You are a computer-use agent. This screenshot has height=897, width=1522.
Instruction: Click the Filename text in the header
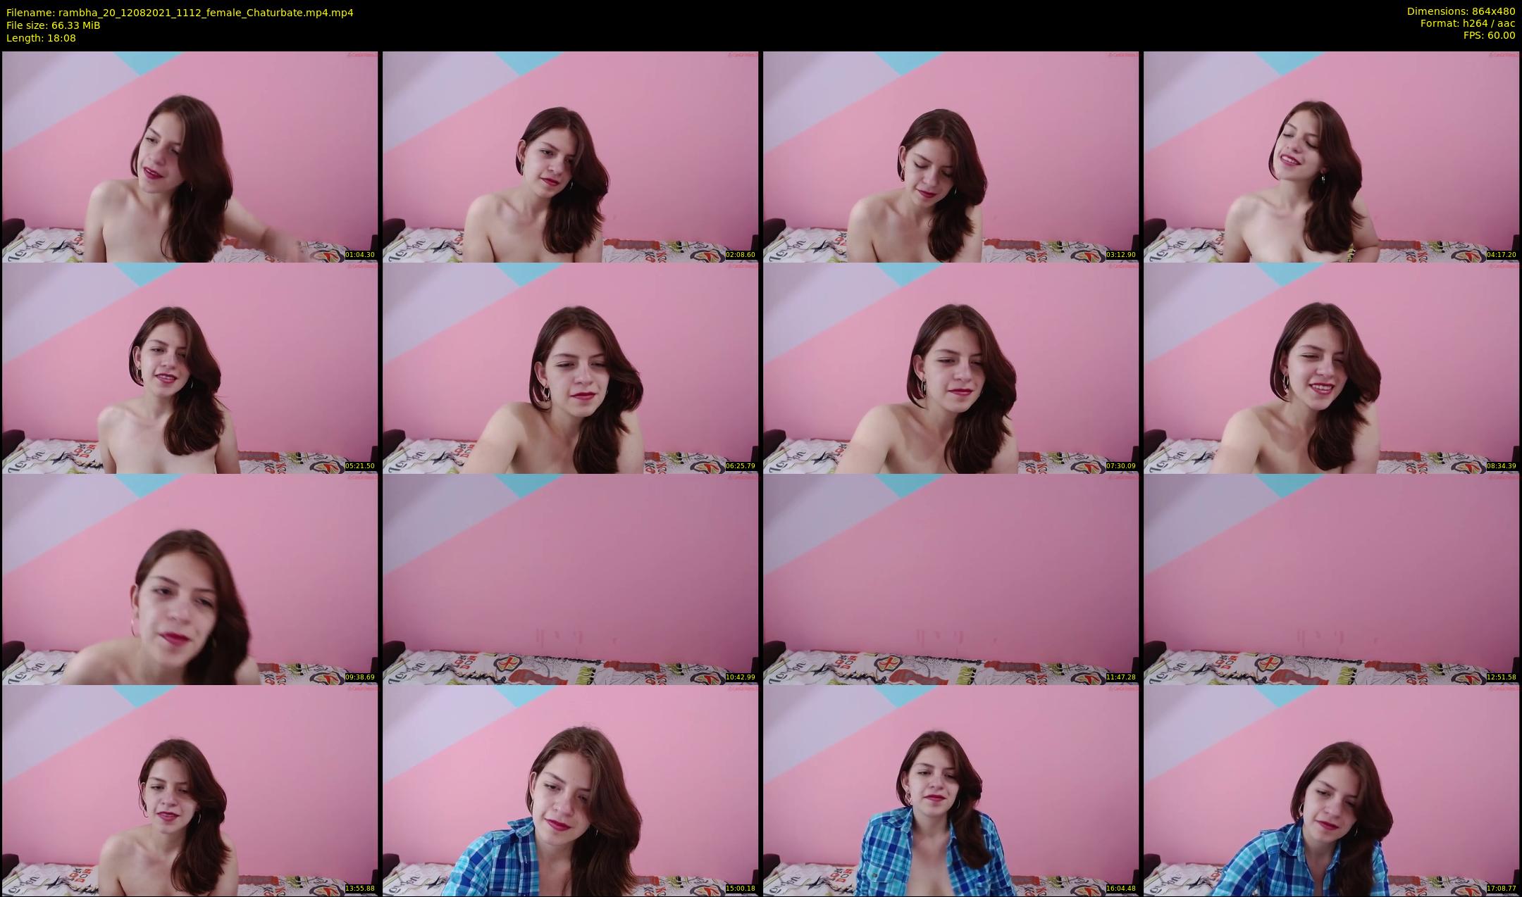pyautogui.click(x=180, y=13)
